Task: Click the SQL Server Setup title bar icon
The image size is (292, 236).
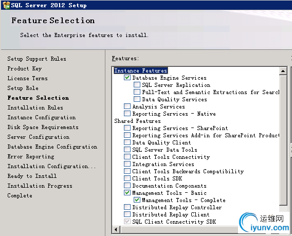Action: 6,5
